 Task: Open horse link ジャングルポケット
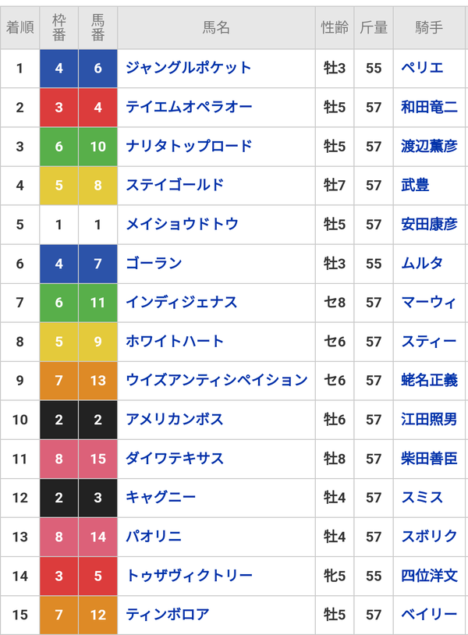click(188, 68)
